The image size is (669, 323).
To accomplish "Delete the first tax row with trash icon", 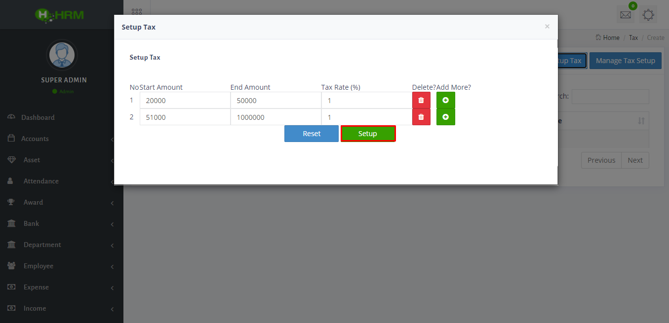I will point(421,100).
